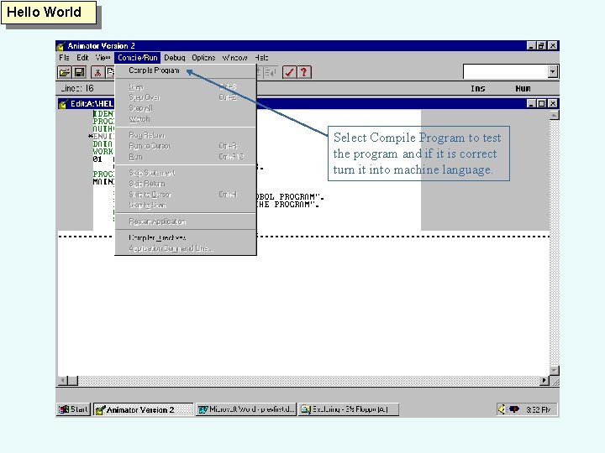
Task: Click the red checkmark toolbar icon
Action: 289,72
